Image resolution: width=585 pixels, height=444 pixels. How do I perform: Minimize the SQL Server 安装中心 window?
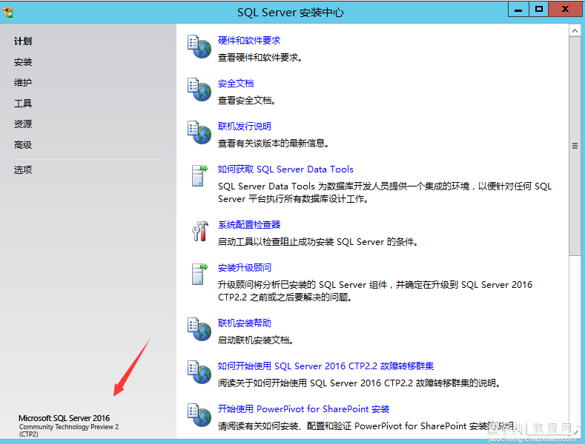518,10
